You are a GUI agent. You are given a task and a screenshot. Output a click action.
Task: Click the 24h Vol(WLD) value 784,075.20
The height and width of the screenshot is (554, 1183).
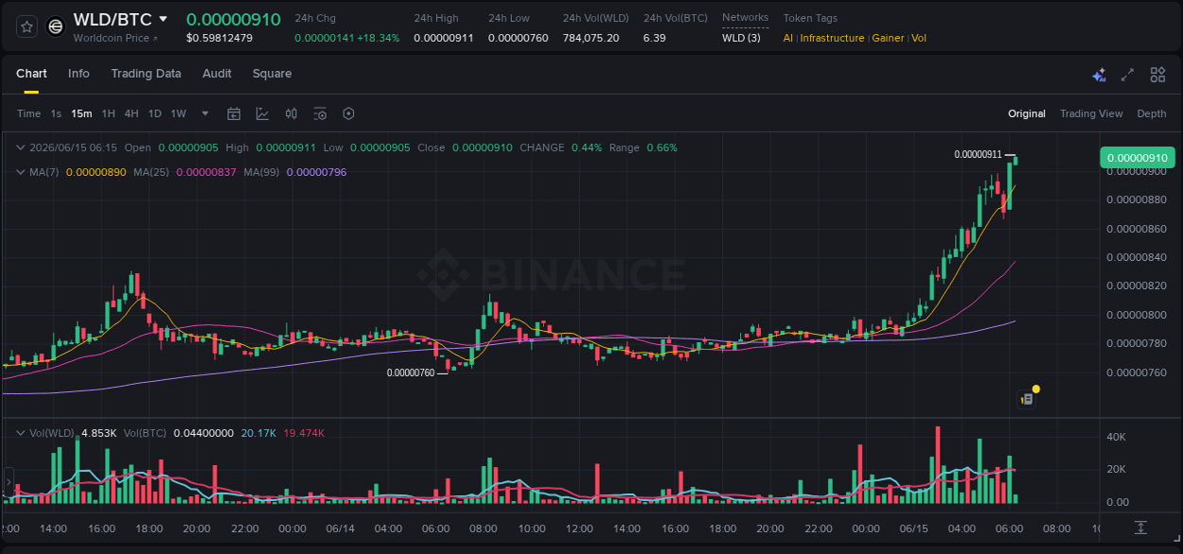[591, 38]
